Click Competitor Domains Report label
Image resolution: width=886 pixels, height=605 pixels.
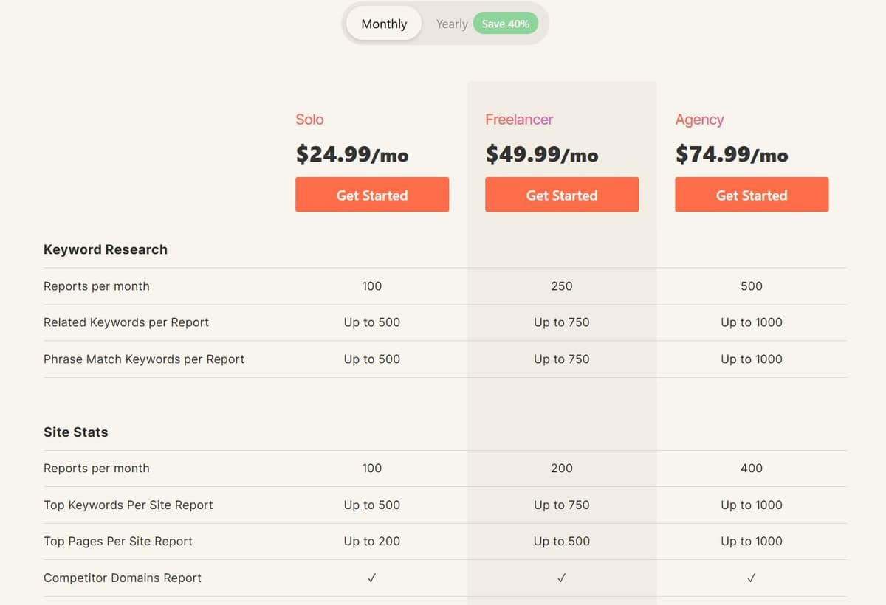[x=123, y=578]
